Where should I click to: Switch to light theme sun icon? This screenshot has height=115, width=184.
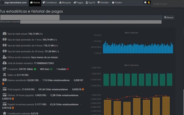(x=145, y=3)
